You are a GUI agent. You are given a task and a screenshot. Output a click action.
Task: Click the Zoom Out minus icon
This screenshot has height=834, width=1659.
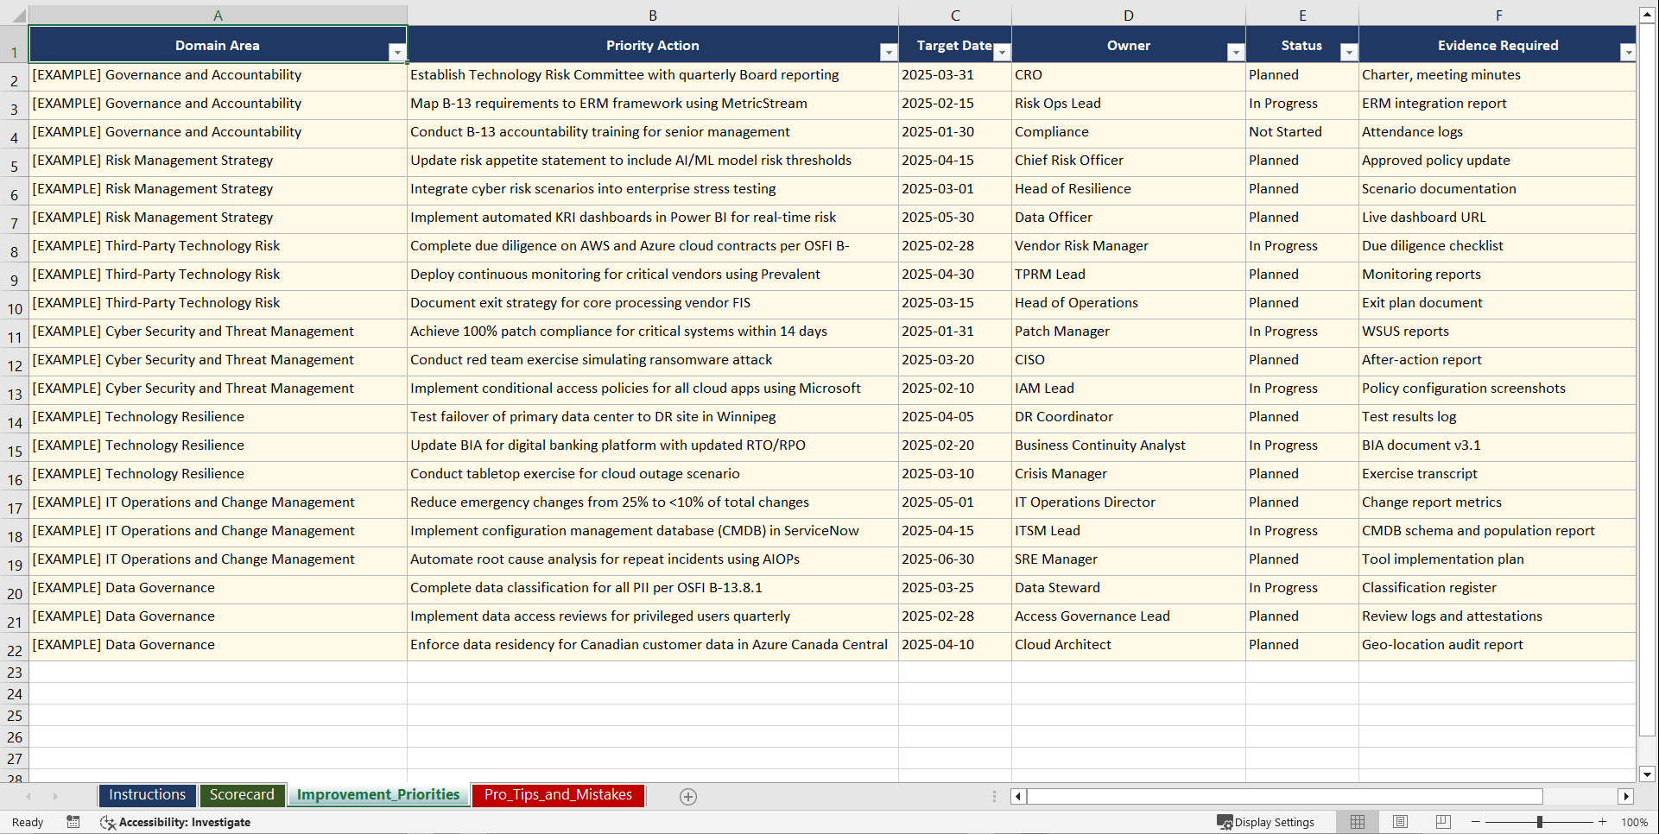pyautogui.click(x=1475, y=822)
